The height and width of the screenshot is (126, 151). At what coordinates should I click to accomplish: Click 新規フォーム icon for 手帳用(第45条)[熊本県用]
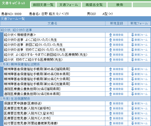pyautogui.click(x=133, y=74)
